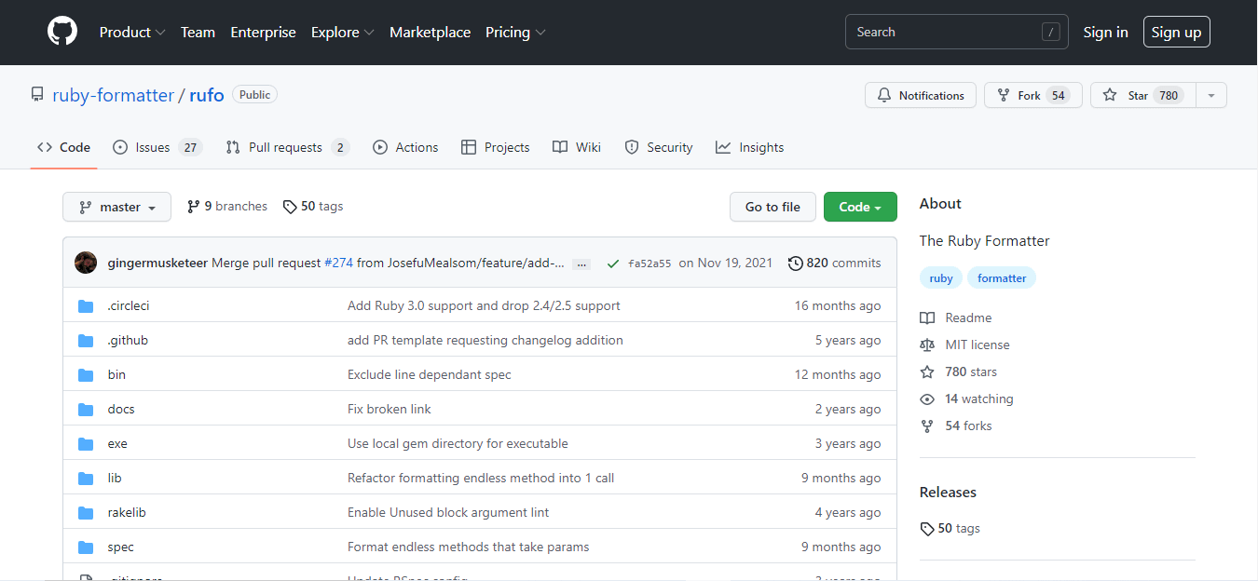Screen dimensions: 1258x581
Task: Click the green checkmark commit status icon
Action: tap(612, 263)
